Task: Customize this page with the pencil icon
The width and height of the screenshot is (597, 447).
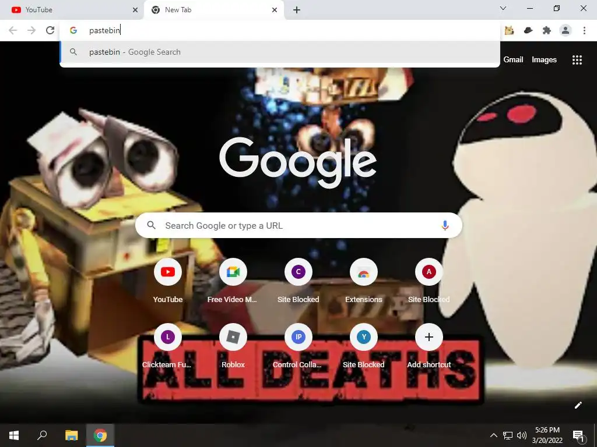Action: tap(578, 405)
